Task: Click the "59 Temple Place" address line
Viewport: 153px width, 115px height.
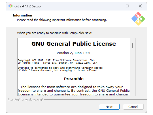Action: [x=58, y=63]
